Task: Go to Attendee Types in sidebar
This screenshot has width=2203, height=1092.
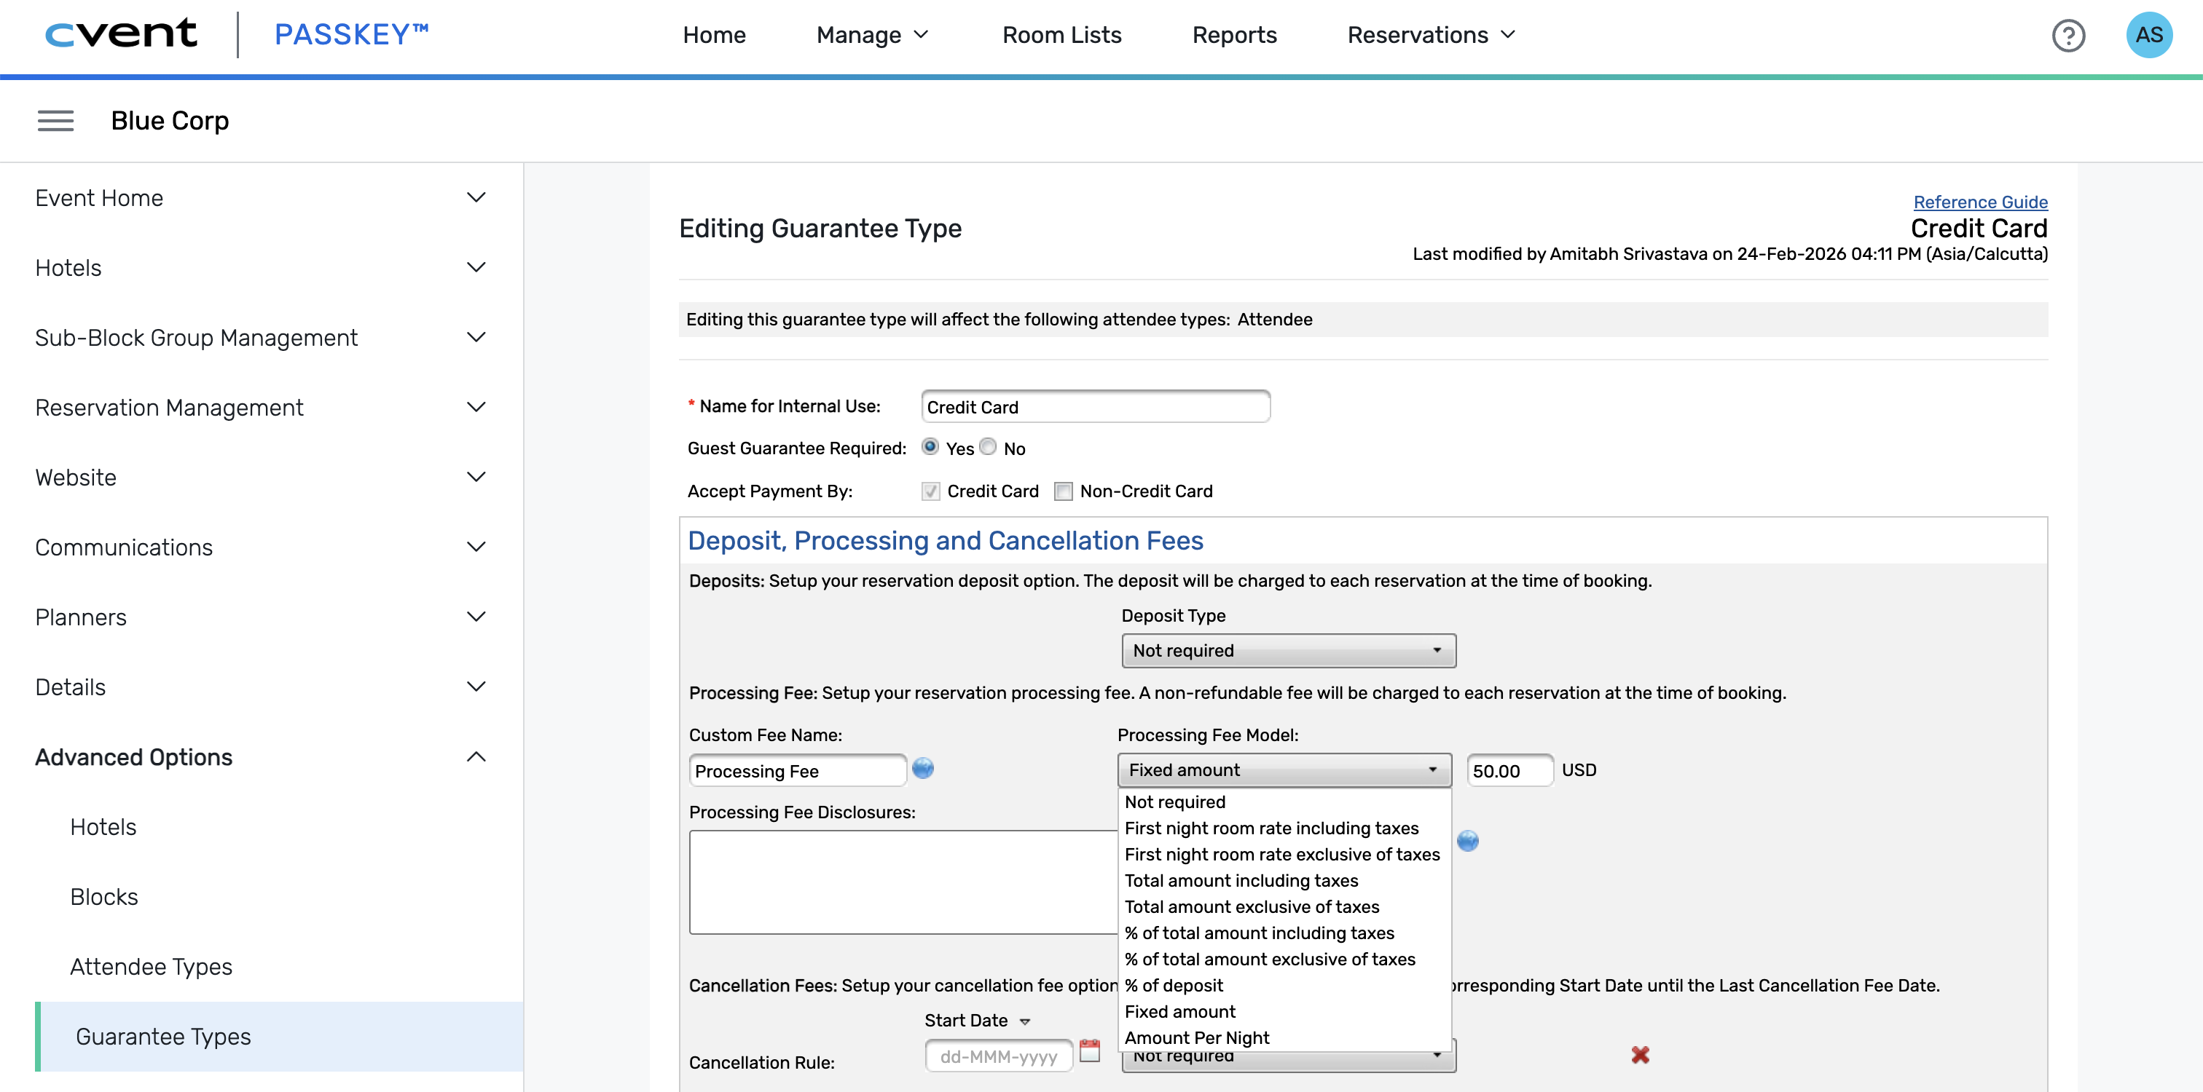Action: [x=151, y=966]
